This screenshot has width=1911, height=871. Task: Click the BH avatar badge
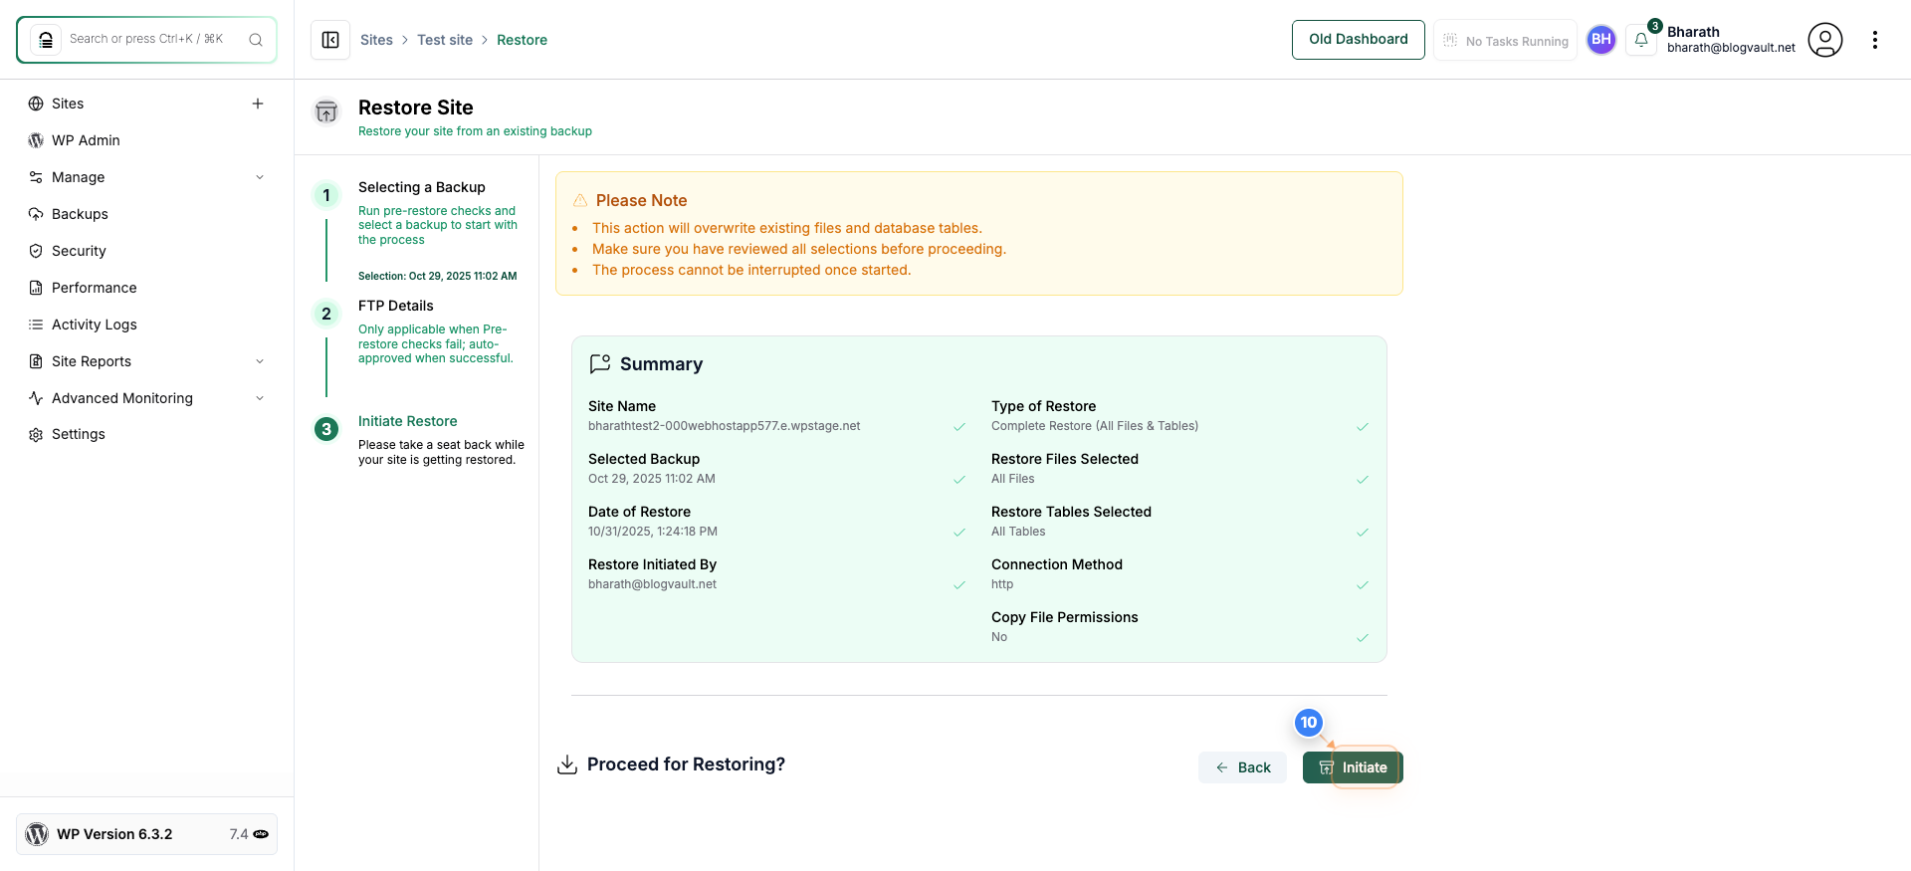[x=1601, y=40]
